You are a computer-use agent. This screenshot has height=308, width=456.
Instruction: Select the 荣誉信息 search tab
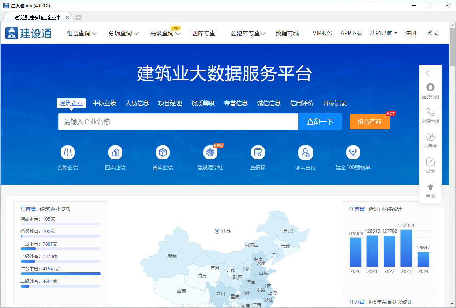pos(236,103)
